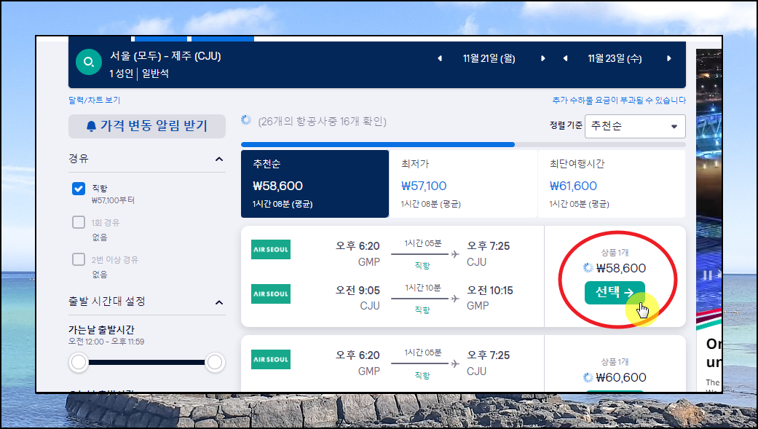The width and height of the screenshot is (758, 429).
Task: Click the bell icon on price alert button
Action: coord(91,126)
